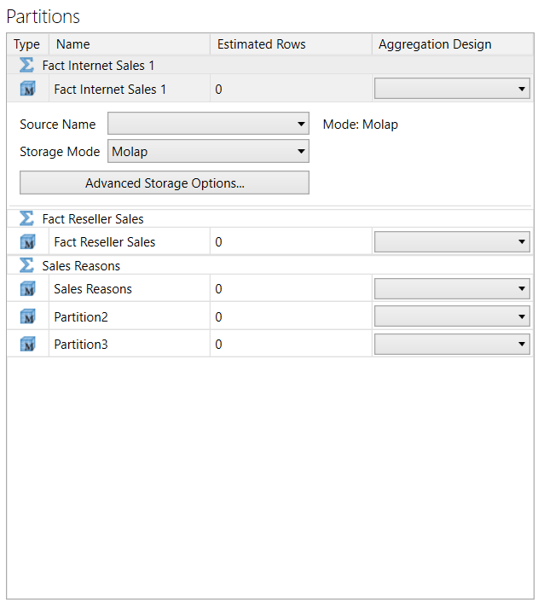Click the sigma icon beside Sales Reasons group
The height and width of the screenshot is (603, 538).
pos(27,266)
